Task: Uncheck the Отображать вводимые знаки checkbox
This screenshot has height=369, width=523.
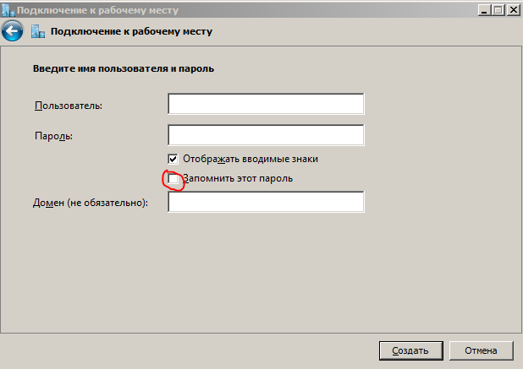Action: click(173, 159)
